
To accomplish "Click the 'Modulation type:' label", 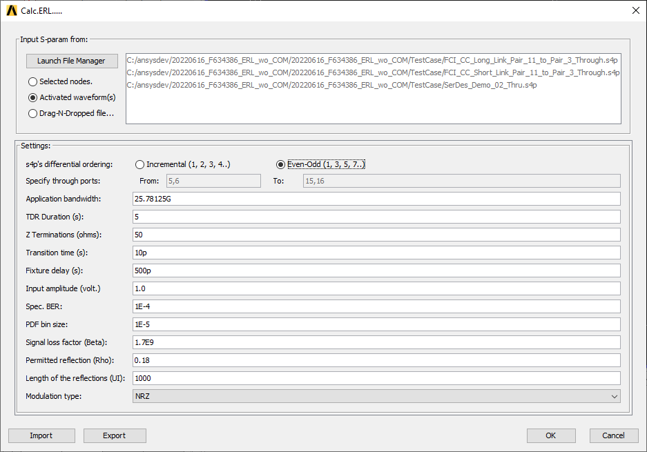I will (x=54, y=396).
